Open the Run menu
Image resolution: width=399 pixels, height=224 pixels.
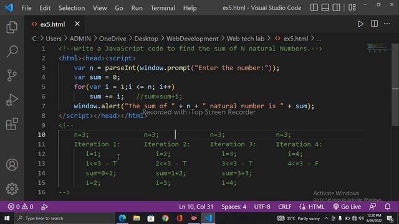137,8
